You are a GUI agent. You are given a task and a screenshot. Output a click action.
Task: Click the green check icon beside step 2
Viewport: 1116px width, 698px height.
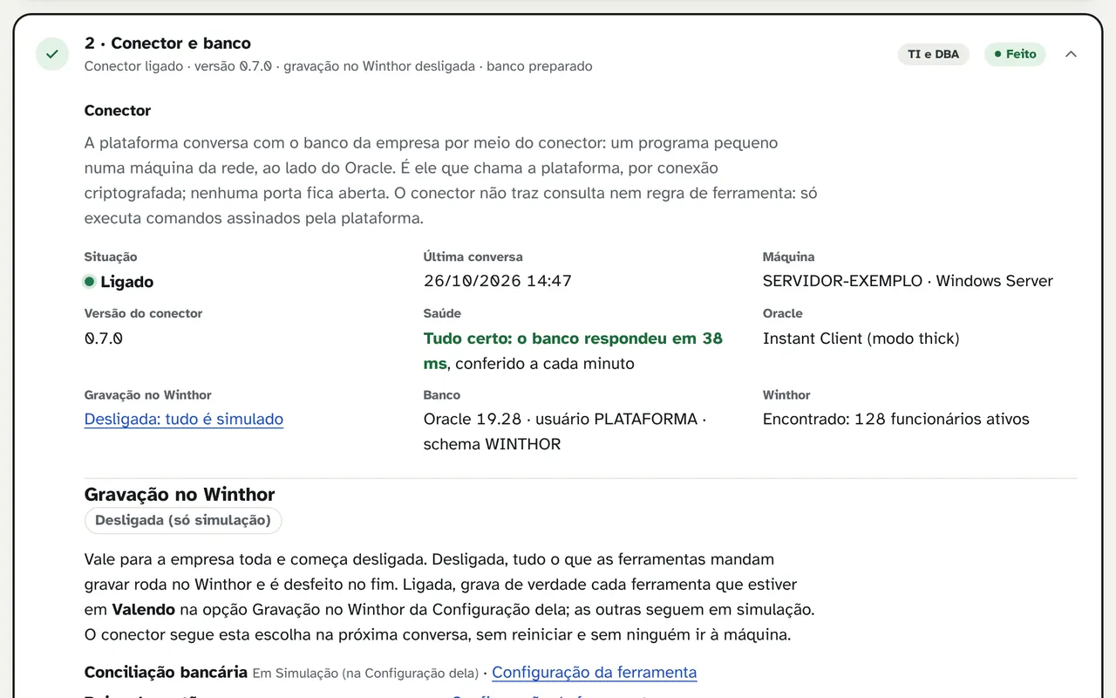tap(52, 54)
